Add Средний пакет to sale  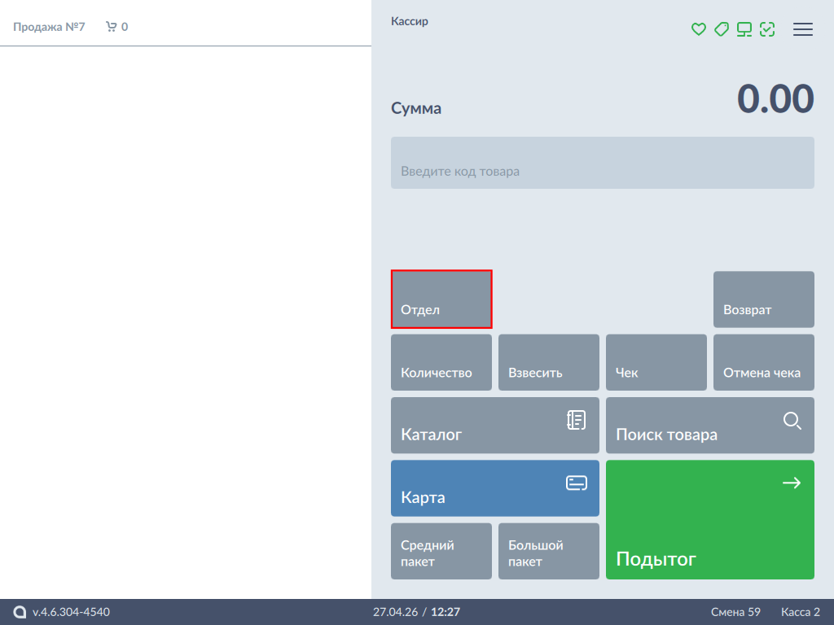(441, 551)
